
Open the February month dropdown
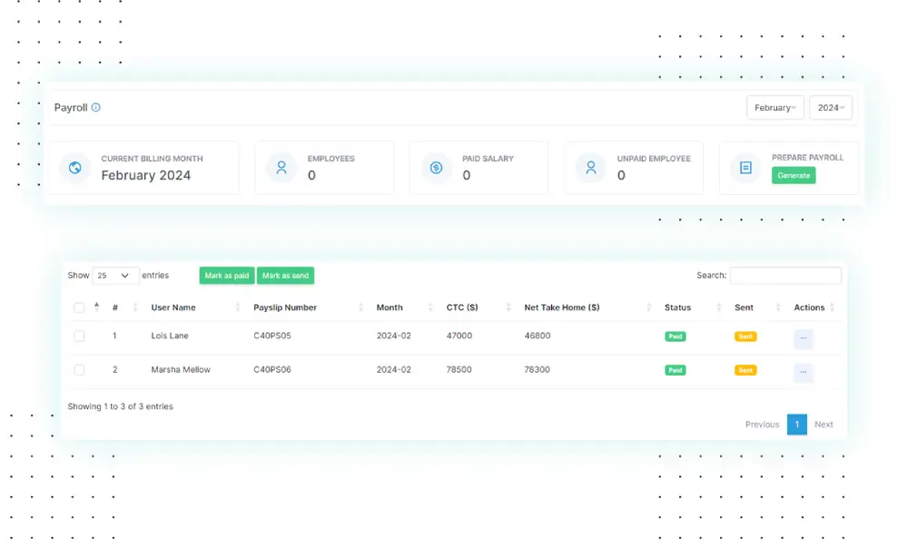[x=775, y=108]
